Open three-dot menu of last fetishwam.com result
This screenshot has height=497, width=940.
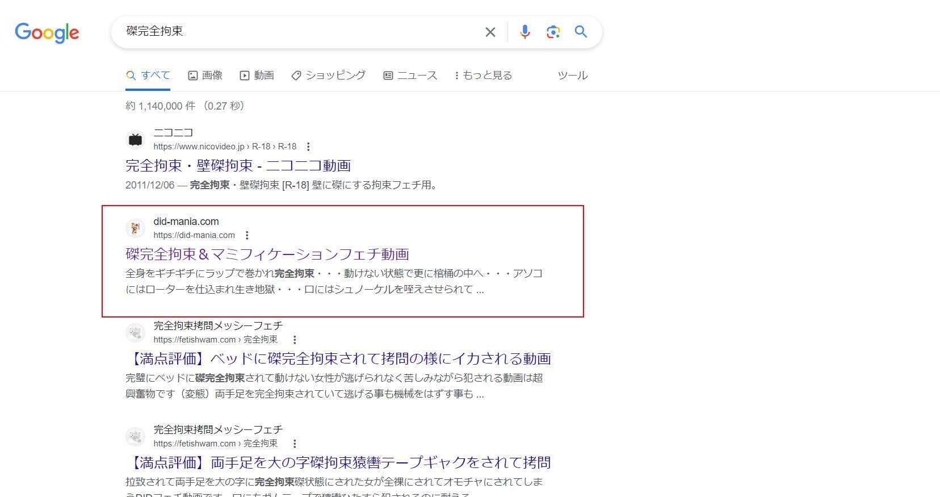[295, 444]
